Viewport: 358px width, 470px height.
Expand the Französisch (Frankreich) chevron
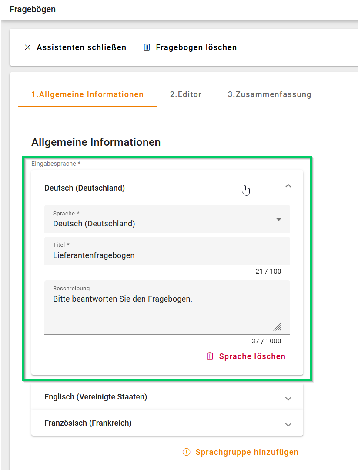(x=288, y=425)
